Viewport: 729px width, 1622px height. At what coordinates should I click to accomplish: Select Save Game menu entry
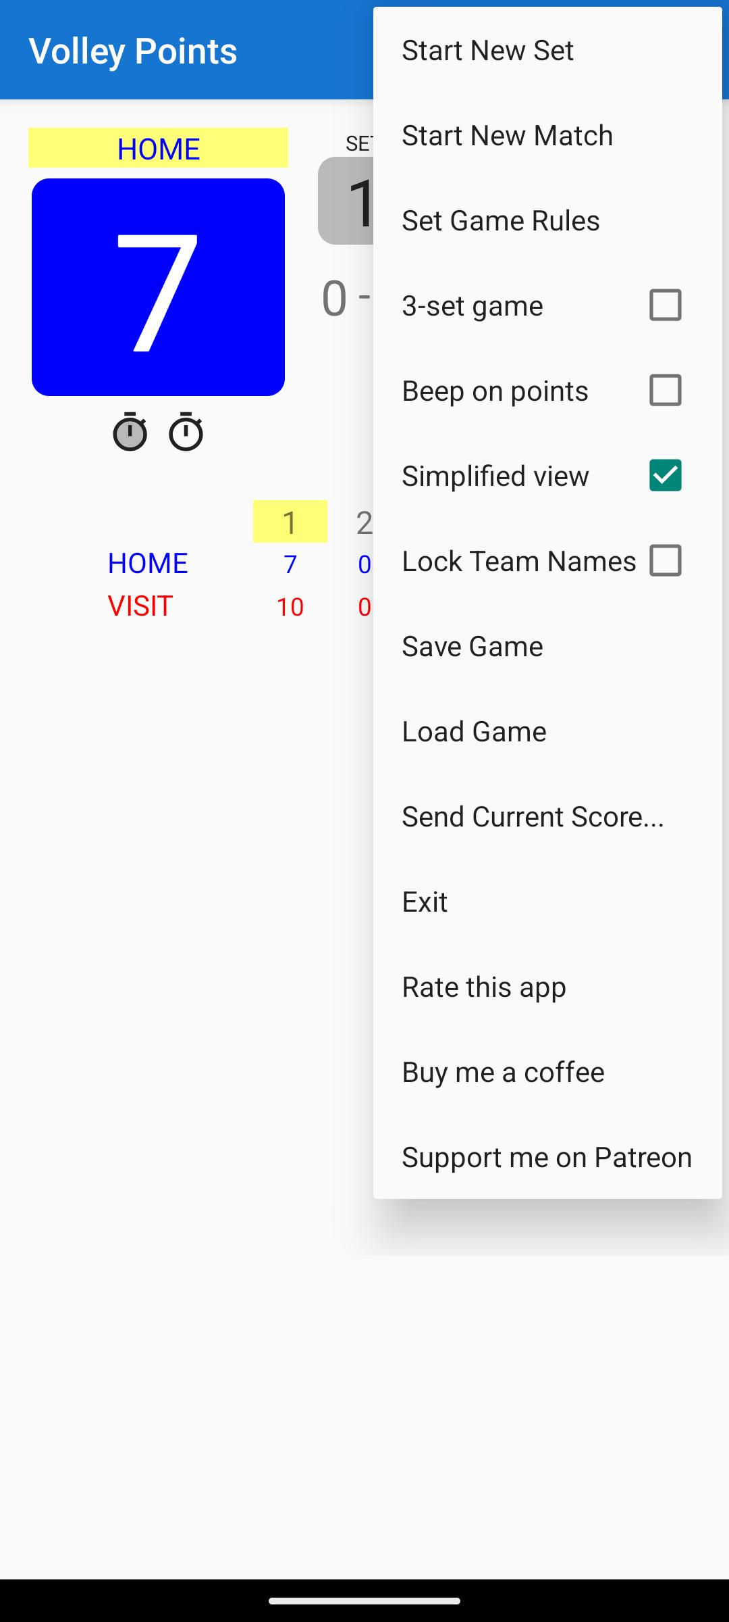472,647
